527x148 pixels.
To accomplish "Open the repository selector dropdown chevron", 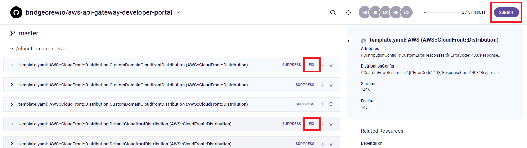I will pyautogui.click(x=178, y=13).
